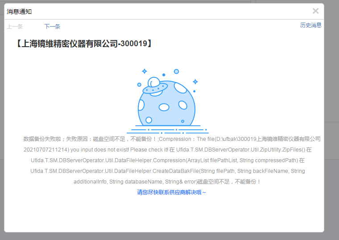This screenshot has width=339, height=240.
Task: Open 历史消息 history link
Action: pos(311,25)
